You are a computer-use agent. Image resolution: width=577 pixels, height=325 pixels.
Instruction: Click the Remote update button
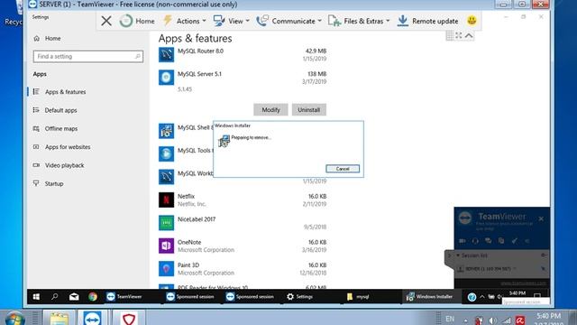[x=427, y=21]
